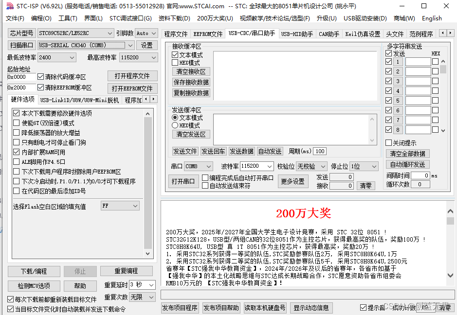Screen dimensions: 457x315
Task: Uncheck 内部扩展RAM可用
Action: tap(17, 152)
